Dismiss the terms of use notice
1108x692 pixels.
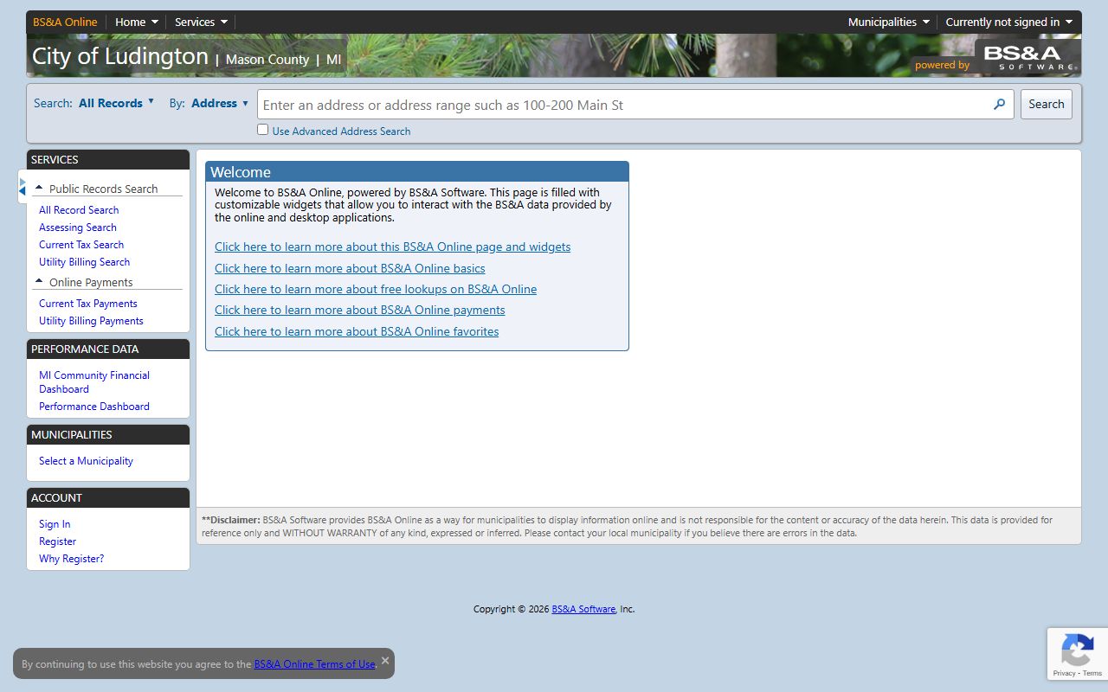click(x=385, y=660)
